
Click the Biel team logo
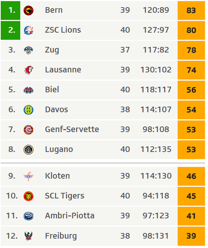coord(29,90)
